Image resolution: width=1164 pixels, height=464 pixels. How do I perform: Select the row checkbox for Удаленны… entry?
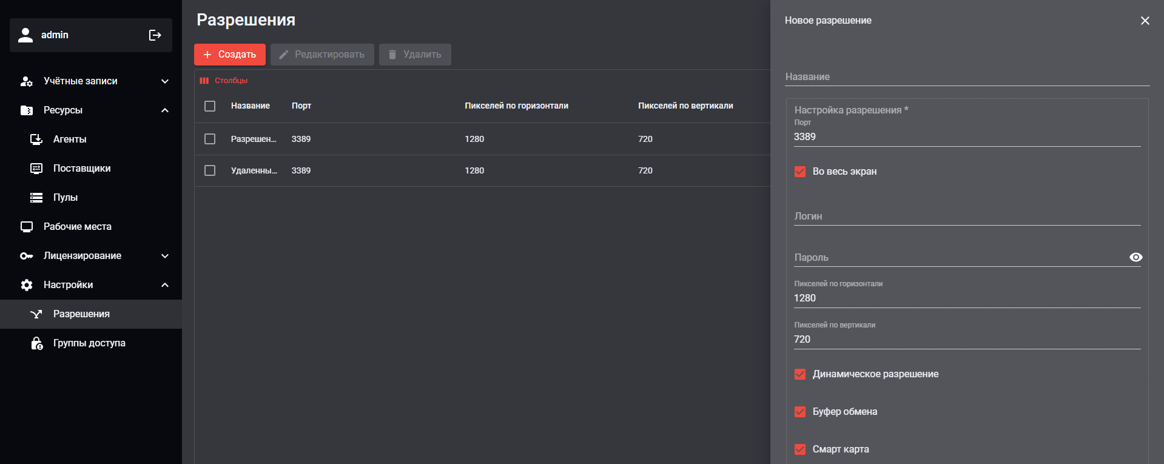click(210, 170)
